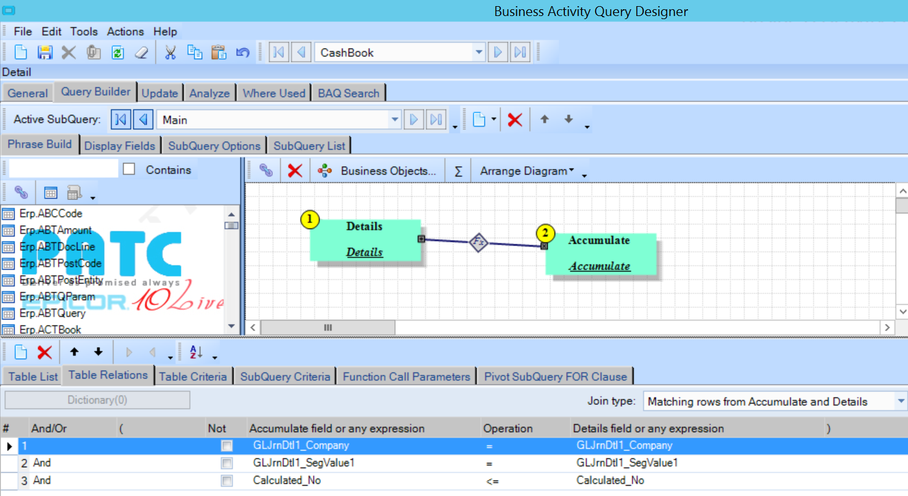Open the Join type dropdown

[901, 401]
